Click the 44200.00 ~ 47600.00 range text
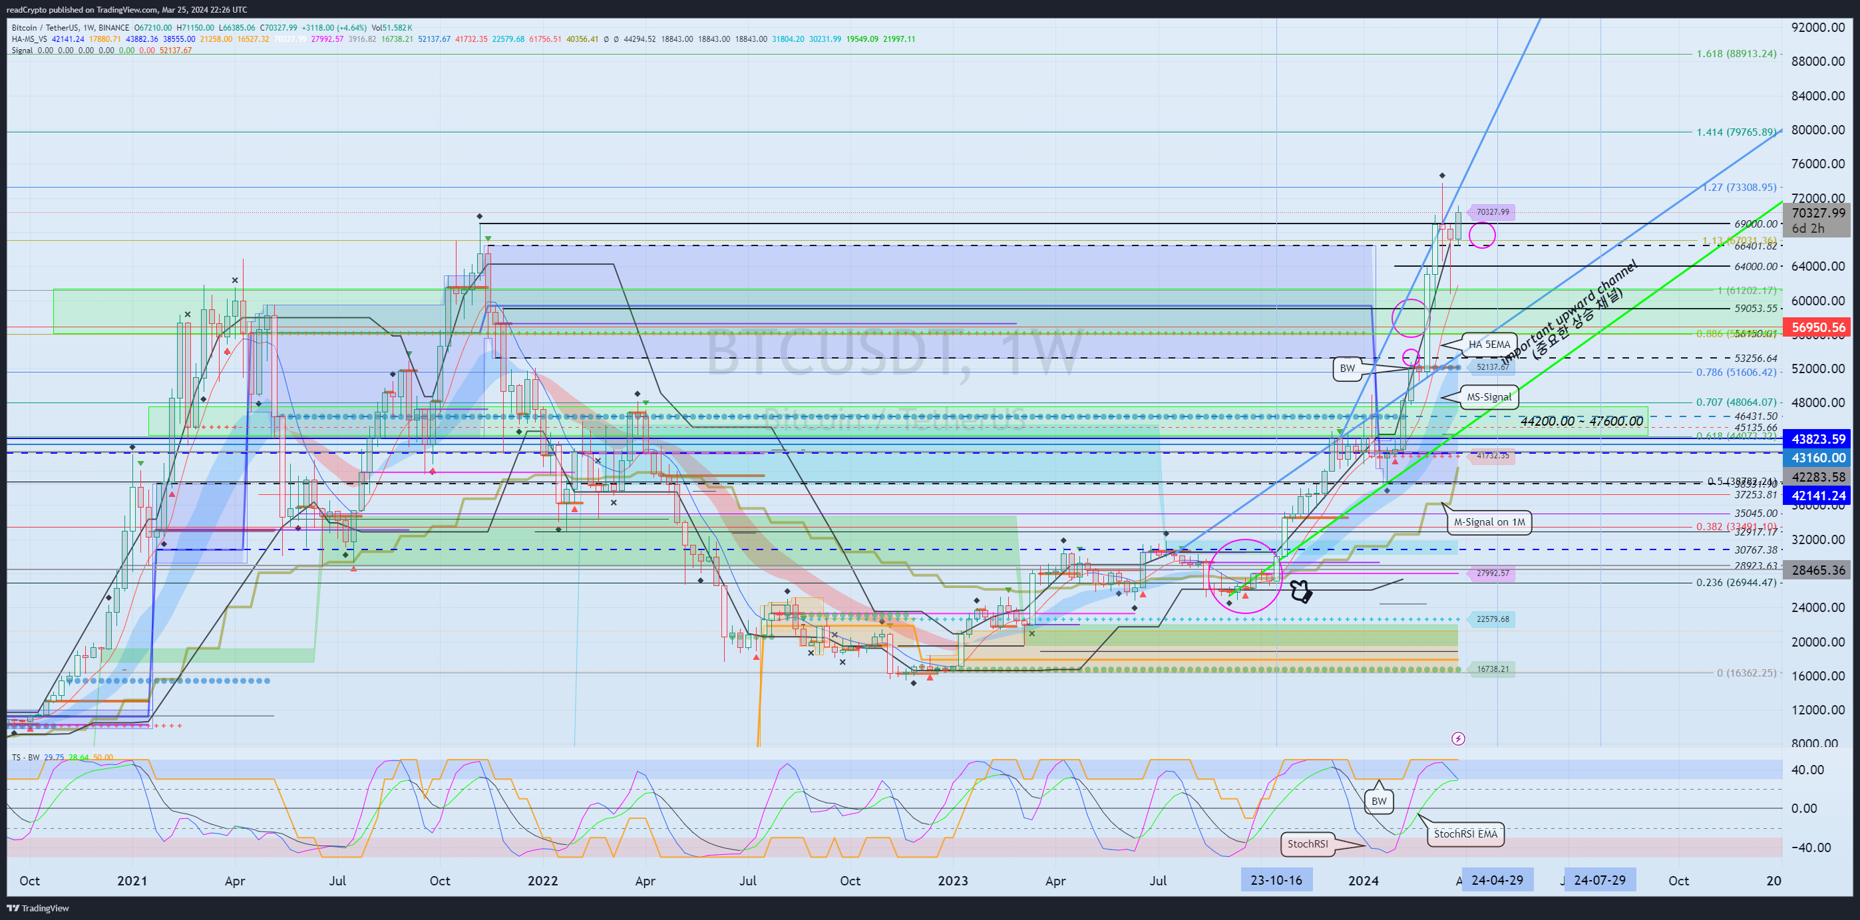The height and width of the screenshot is (920, 1860). click(1581, 421)
